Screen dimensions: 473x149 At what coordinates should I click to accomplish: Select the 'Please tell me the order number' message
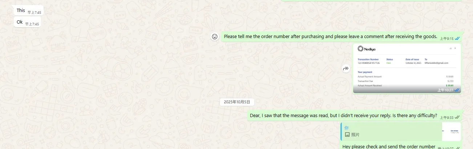pyautogui.click(x=341, y=37)
